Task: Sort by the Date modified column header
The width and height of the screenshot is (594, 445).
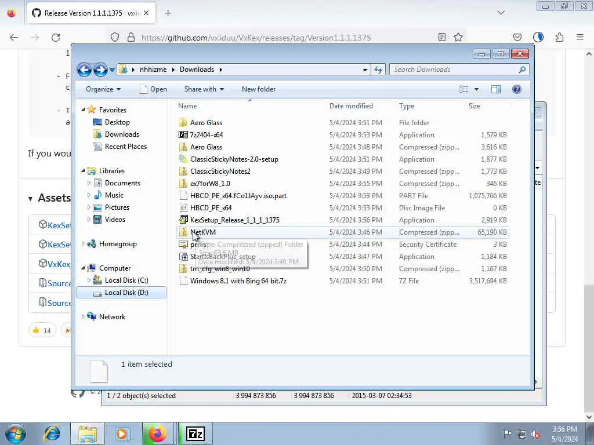Action: [360, 106]
